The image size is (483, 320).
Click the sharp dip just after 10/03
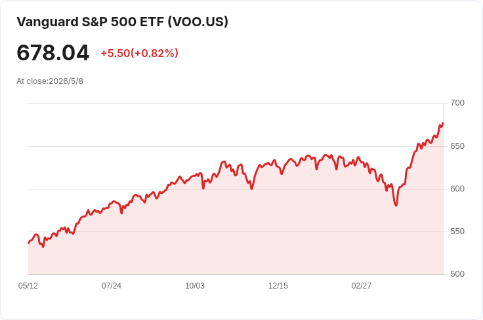(x=203, y=188)
